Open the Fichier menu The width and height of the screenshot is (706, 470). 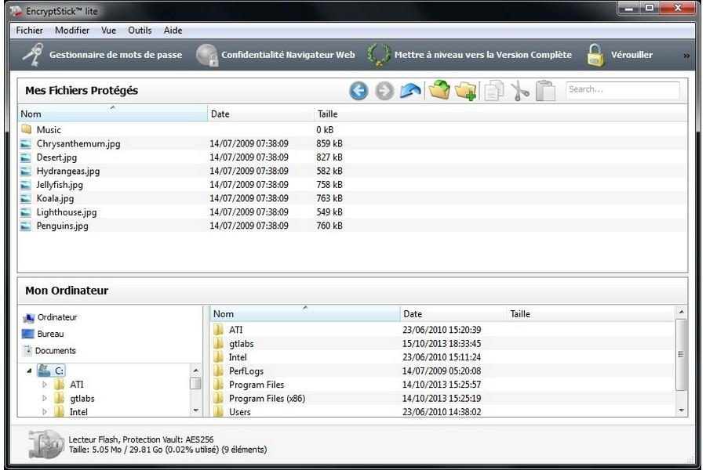[x=29, y=31]
